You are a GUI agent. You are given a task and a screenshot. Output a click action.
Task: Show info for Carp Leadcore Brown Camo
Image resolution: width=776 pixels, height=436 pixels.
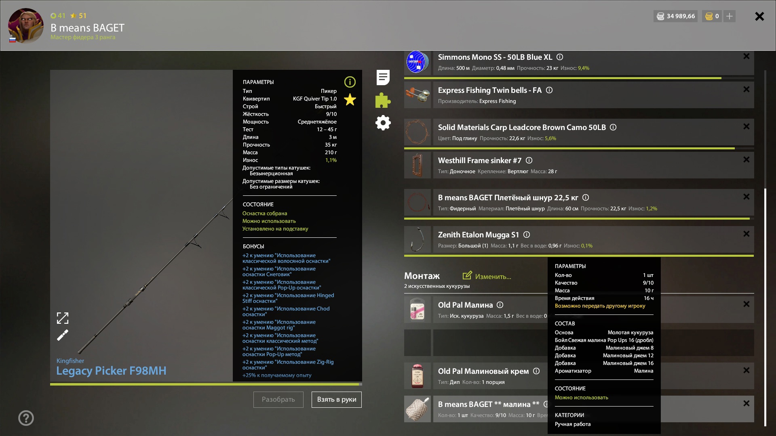[613, 127]
